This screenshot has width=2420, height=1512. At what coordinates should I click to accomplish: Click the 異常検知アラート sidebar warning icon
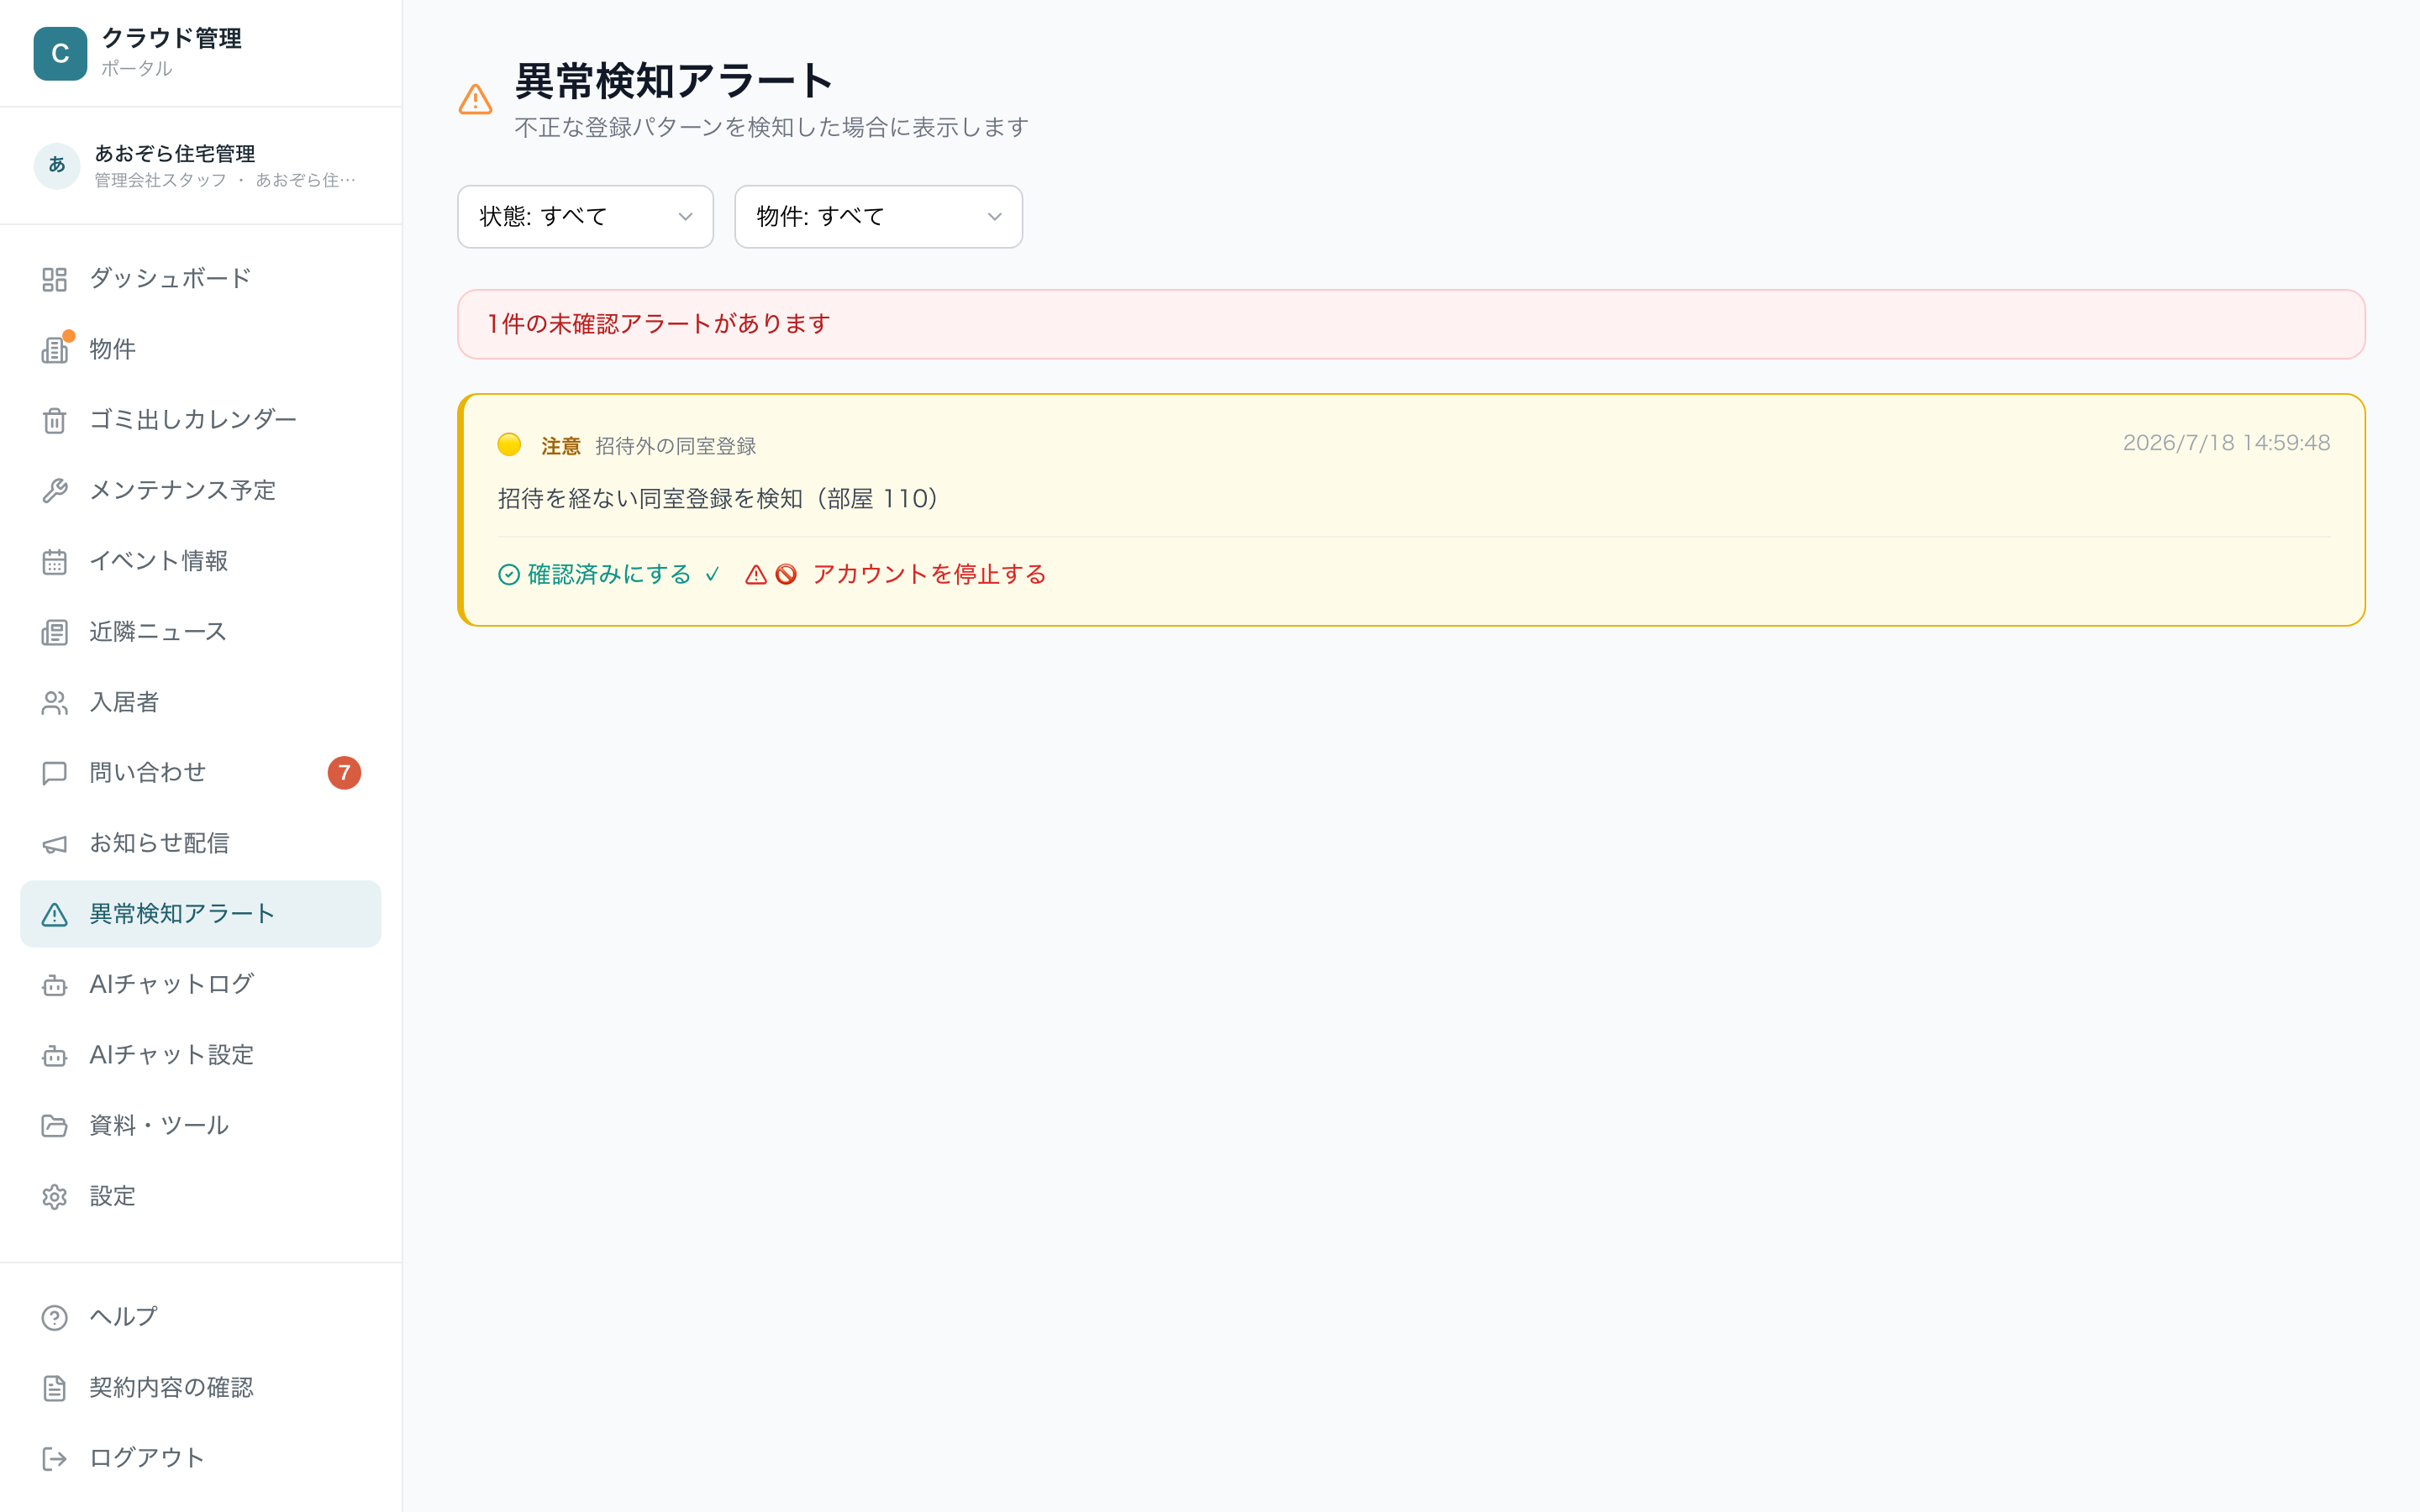pos(54,914)
